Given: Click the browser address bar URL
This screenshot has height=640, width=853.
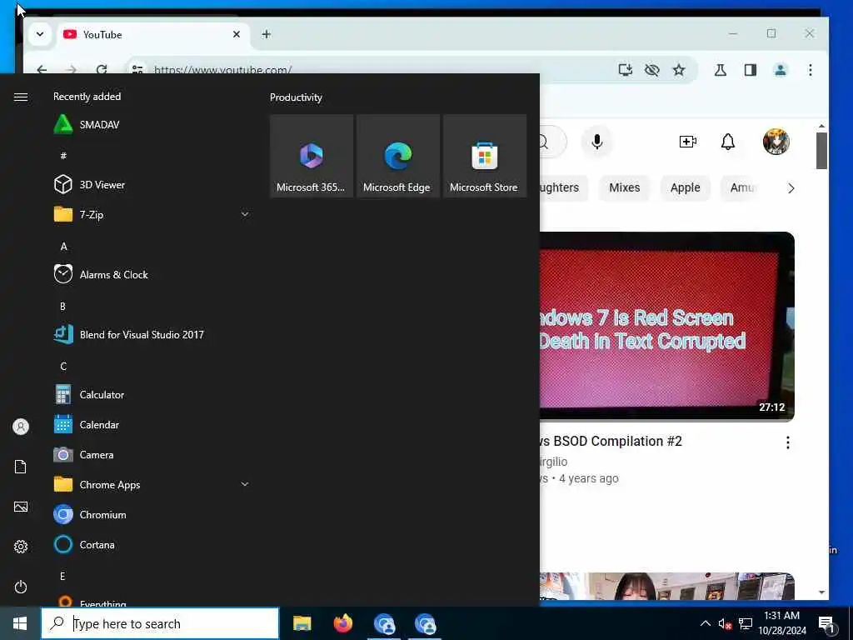Looking at the screenshot, I should (222, 70).
